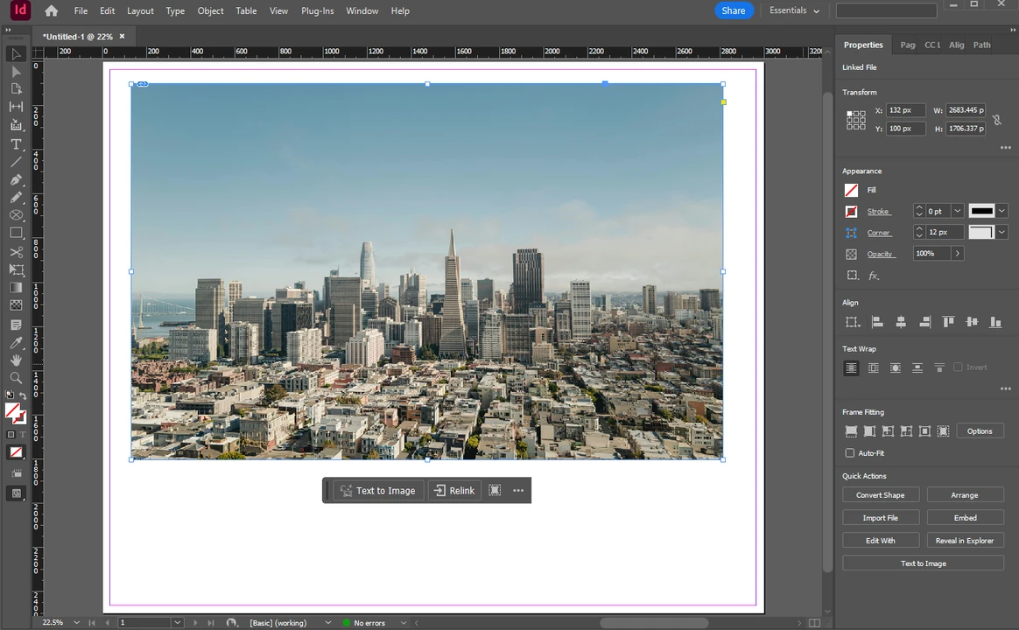1019x630 pixels.
Task: Open the Object menu
Action: coord(210,11)
